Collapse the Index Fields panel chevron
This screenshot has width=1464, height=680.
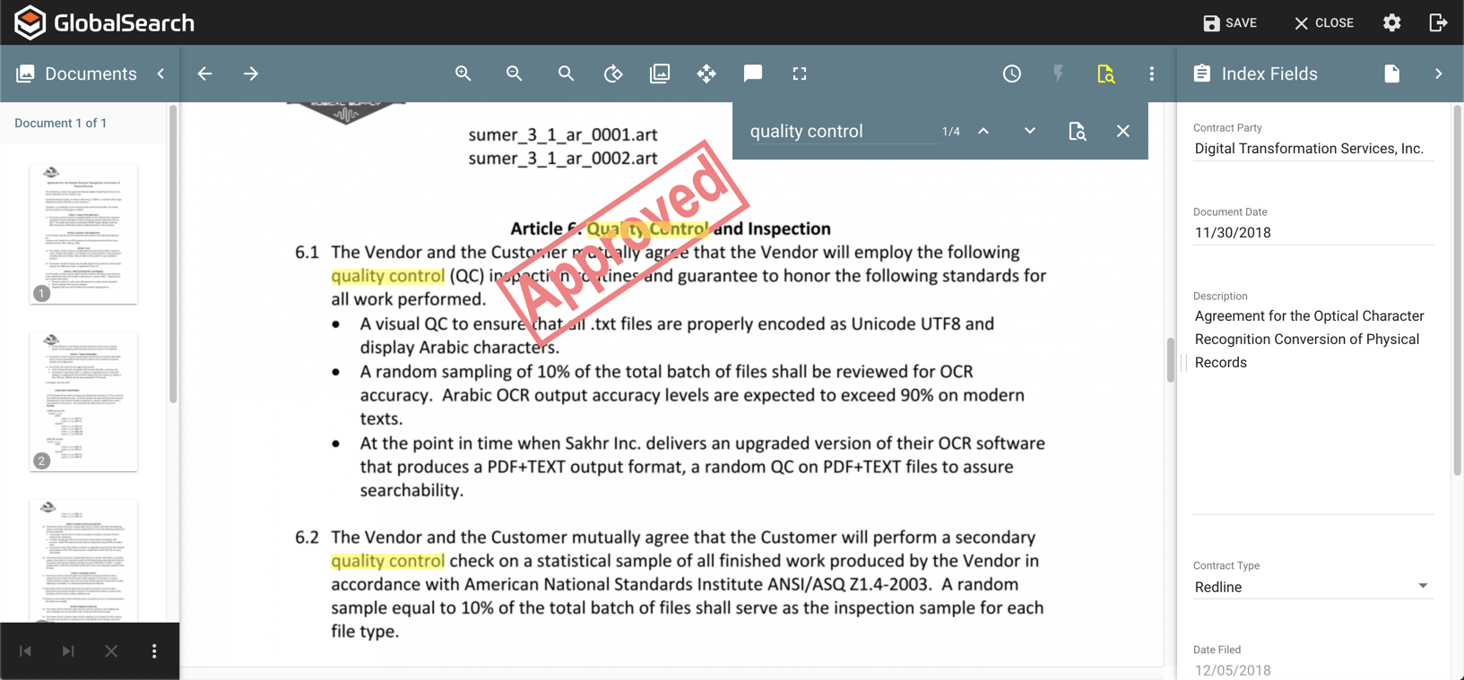1438,73
